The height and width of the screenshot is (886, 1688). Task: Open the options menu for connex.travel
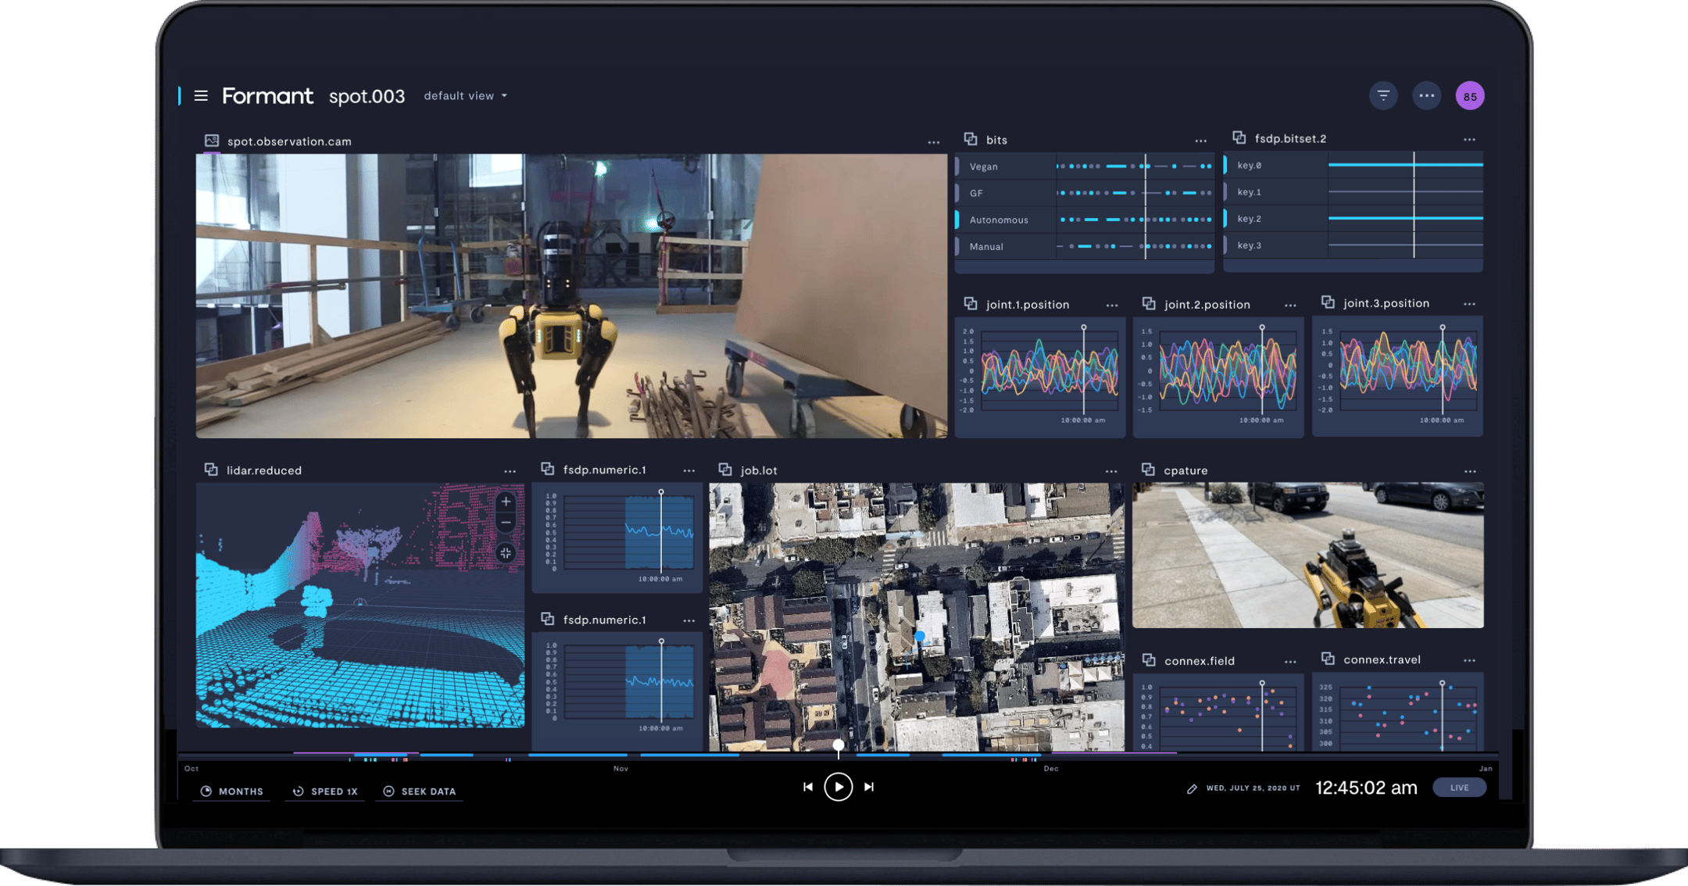coord(1468,659)
